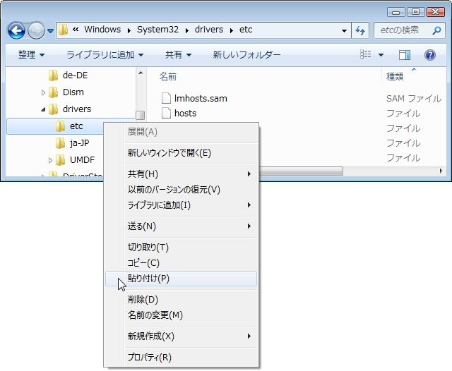
Task: Open the address bar history dropdown
Action: 344,30
